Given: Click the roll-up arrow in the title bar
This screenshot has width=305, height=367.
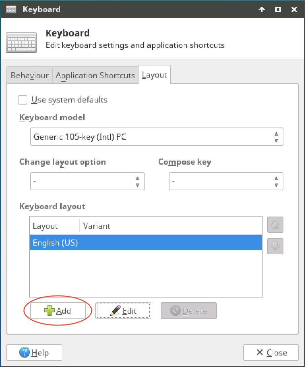Looking at the screenshot, I should (x=262, y=9).
